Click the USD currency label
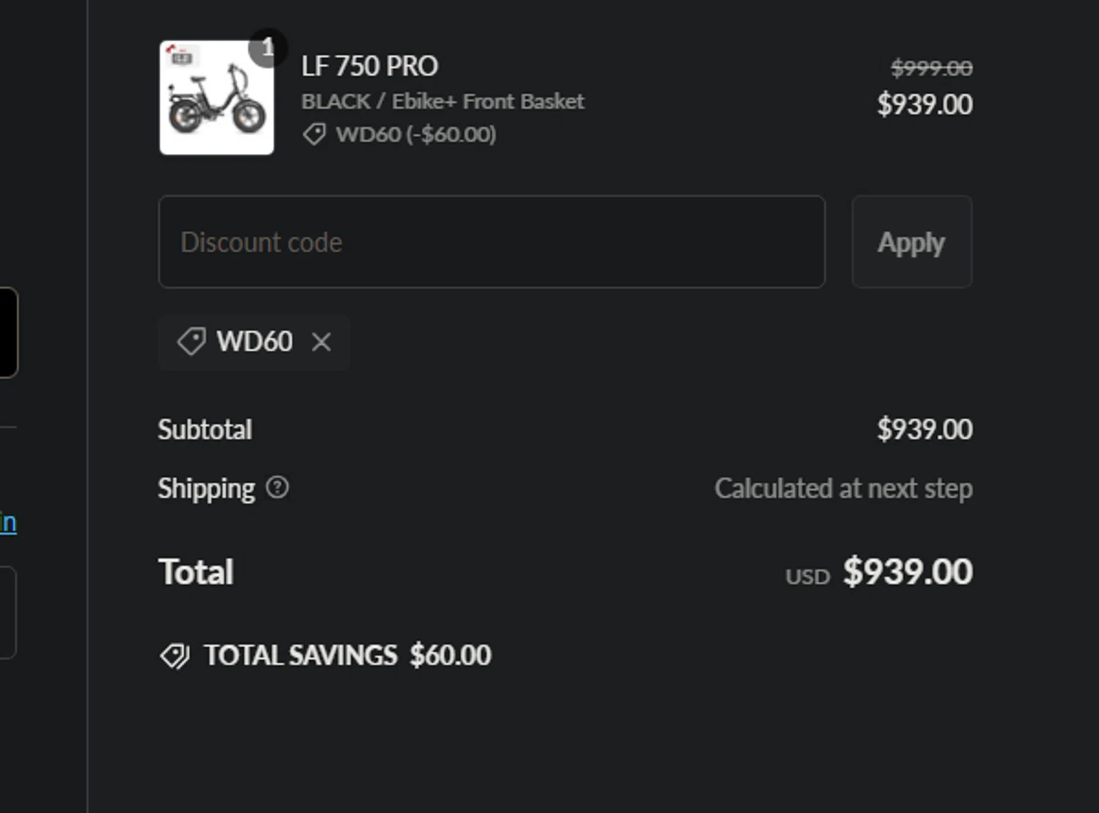 [x=807, y=577]
